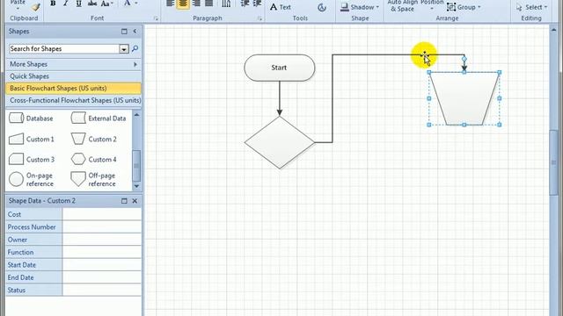563x316 pixels.
Task: Select the Off-page reference shape
Action: [x=93, y=179]
